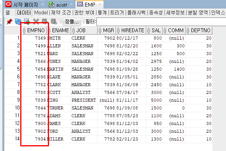This screenshot has width=226, height=151.
Task: Select the SCOTT name cell
Action: click(59, 92)
